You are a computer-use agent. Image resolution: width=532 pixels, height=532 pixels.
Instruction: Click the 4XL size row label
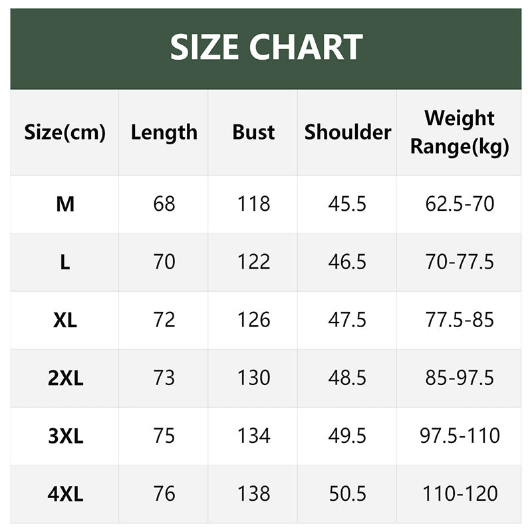(x=65, y=494)
